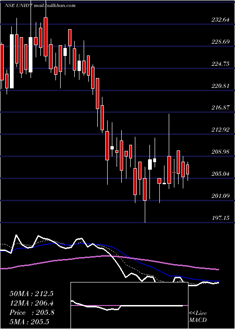Image resolution: width=235 pixels, height=329 pixels.
Task: Click the 212.92 price level label
Action: pyautogui.click(x=220, y=130)
